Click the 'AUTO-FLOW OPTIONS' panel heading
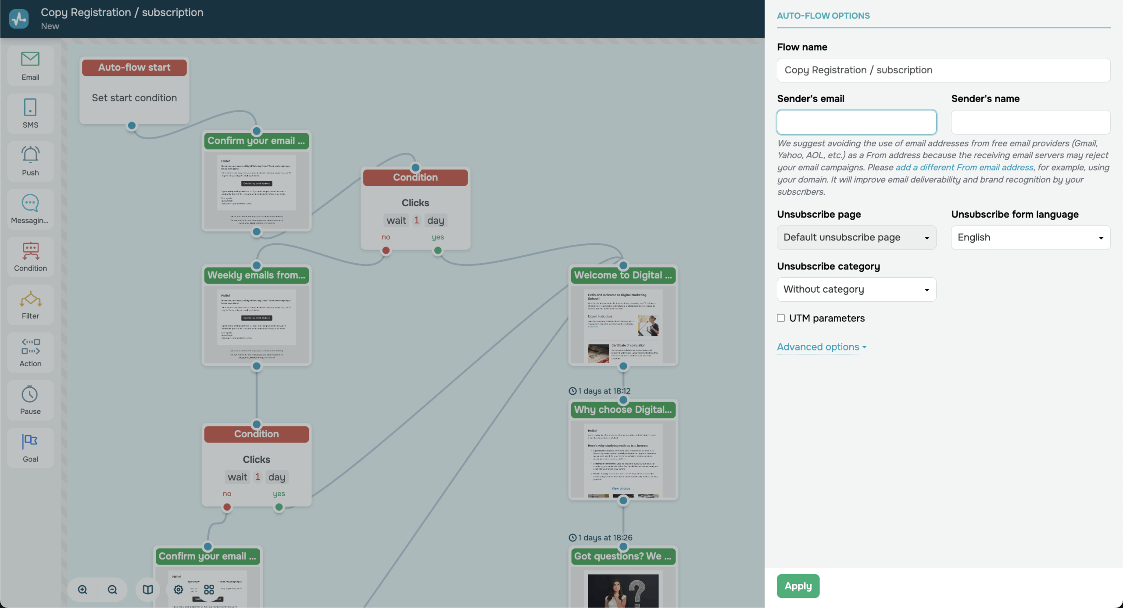 pyautogui.click(x=823, y=15)
